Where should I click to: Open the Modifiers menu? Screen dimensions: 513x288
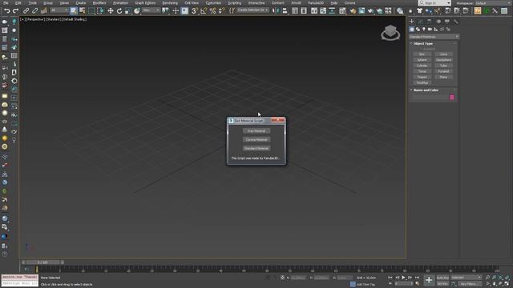99,3
